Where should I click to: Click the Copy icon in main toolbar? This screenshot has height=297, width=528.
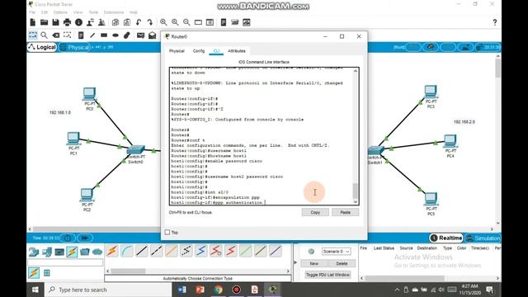(x=115, y=22)
